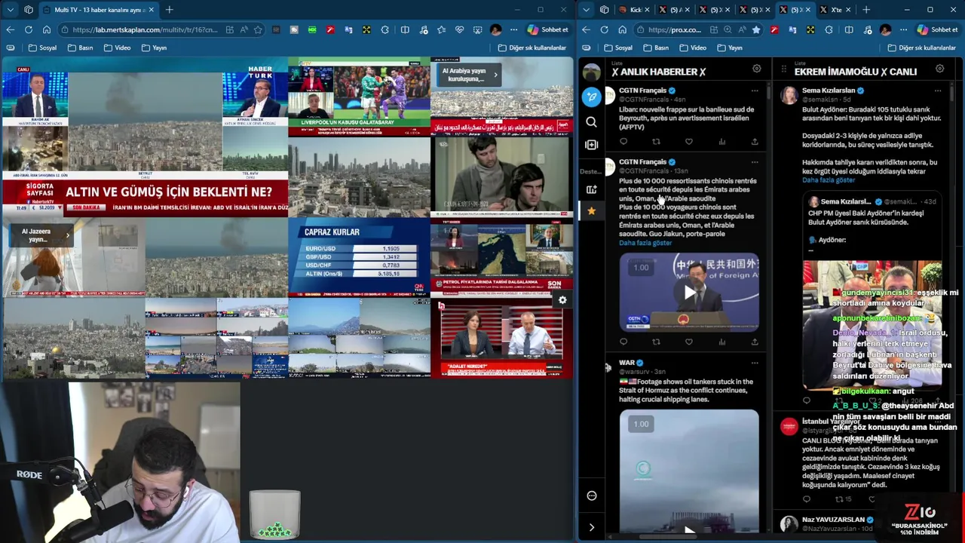Open tab list chevron in the Multi TV window
This screenshot has width=965, height=543.
pyautogui.click(x=10, y=10)
